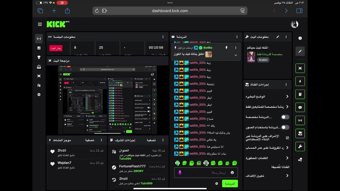Open options menu on BotRix pinned message
The height and width of the screenshot is (191, 340).
coord(236,48)
